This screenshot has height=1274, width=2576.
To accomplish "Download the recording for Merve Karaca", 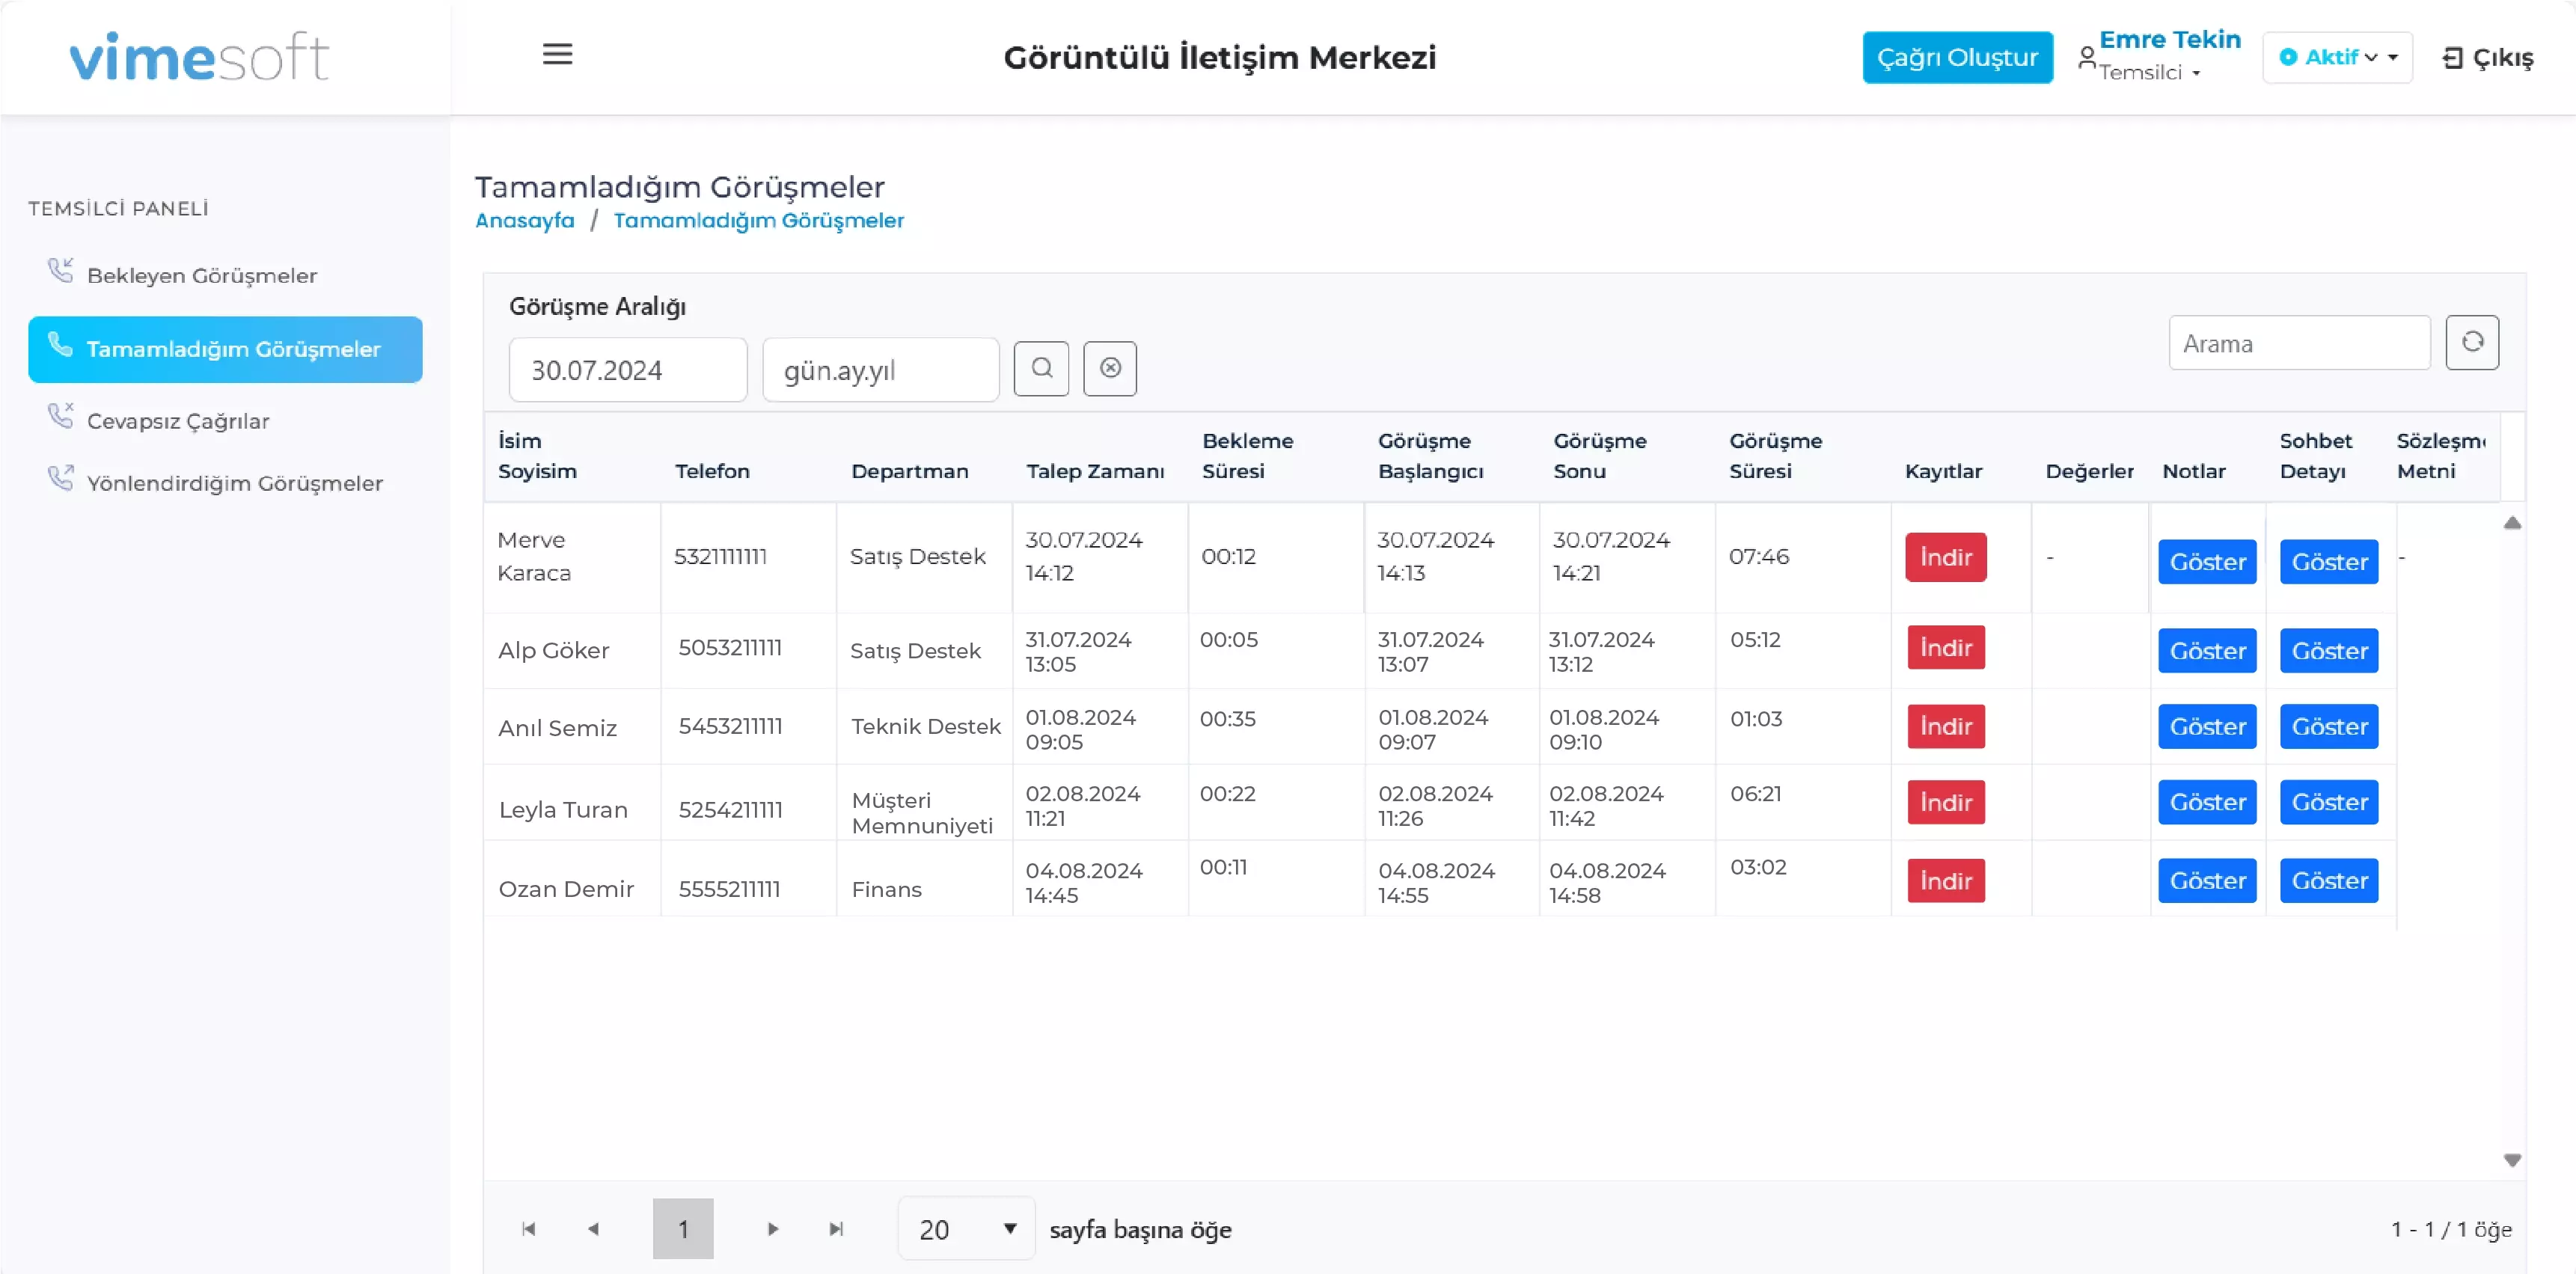I will (1945, 557).
